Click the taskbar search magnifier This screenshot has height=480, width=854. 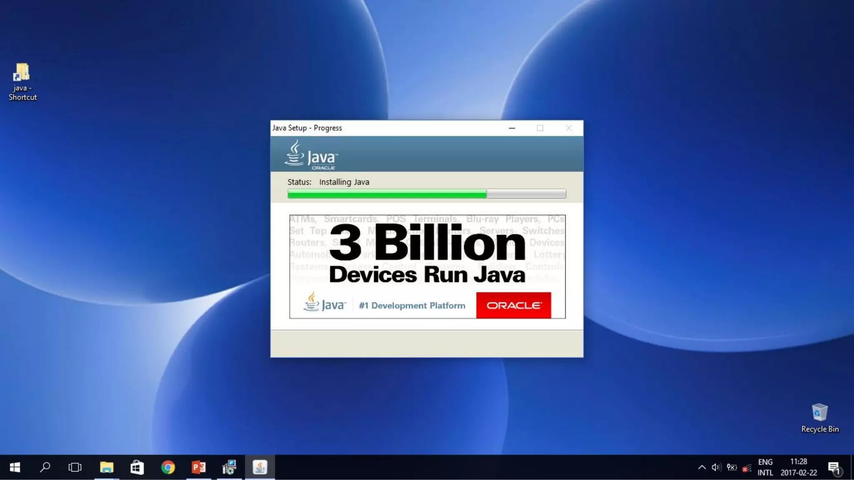pos(45,467)
